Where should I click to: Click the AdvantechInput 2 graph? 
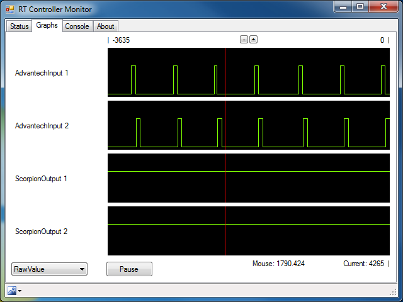(249, 125)
